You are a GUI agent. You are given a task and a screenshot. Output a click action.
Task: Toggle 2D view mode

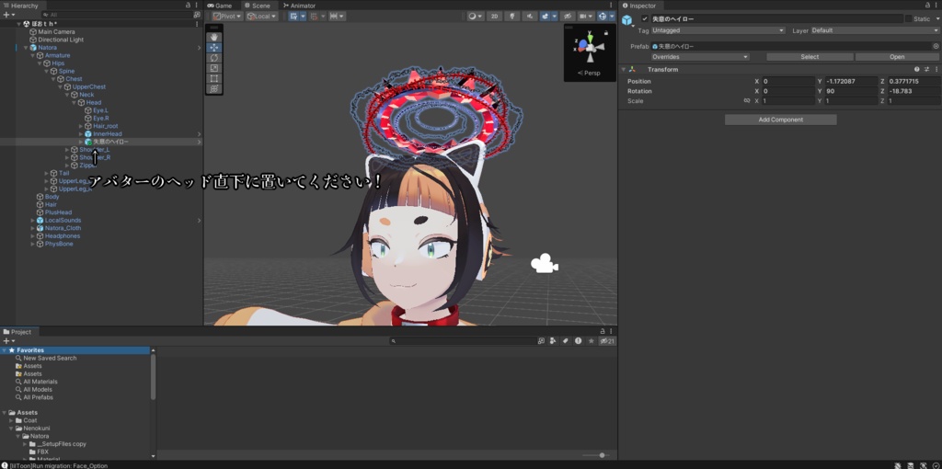click(494, 17)
